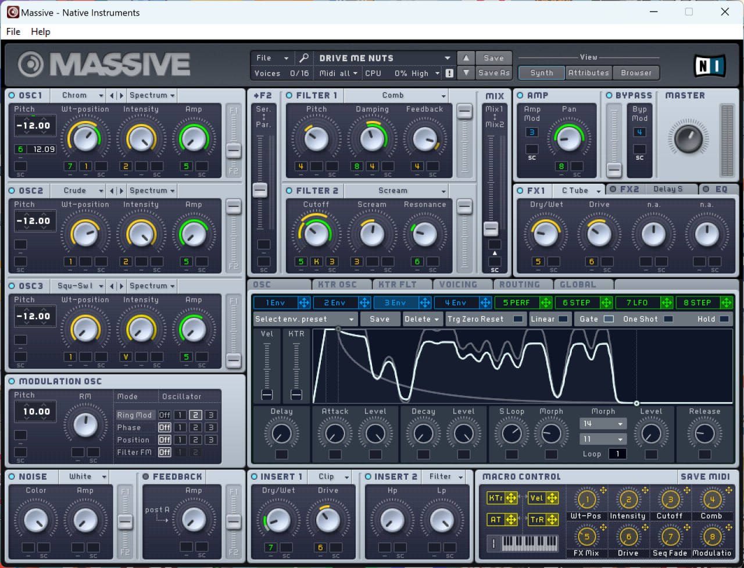Image resolution: width=744 pixels, height=568 pixels.
Task: Open the preset search magnifier icon
Action: tap(303, 58)
